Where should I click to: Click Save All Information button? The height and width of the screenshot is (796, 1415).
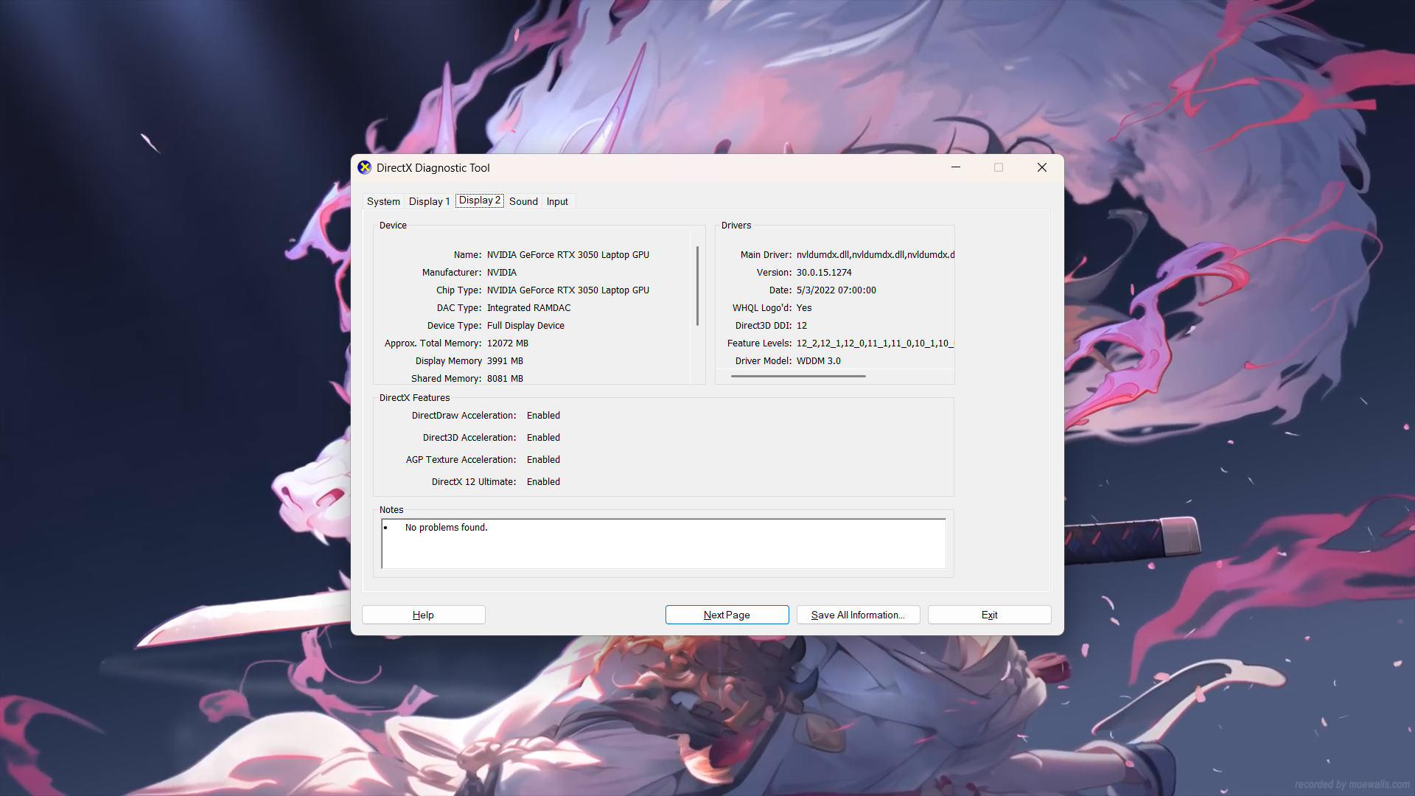858,615
